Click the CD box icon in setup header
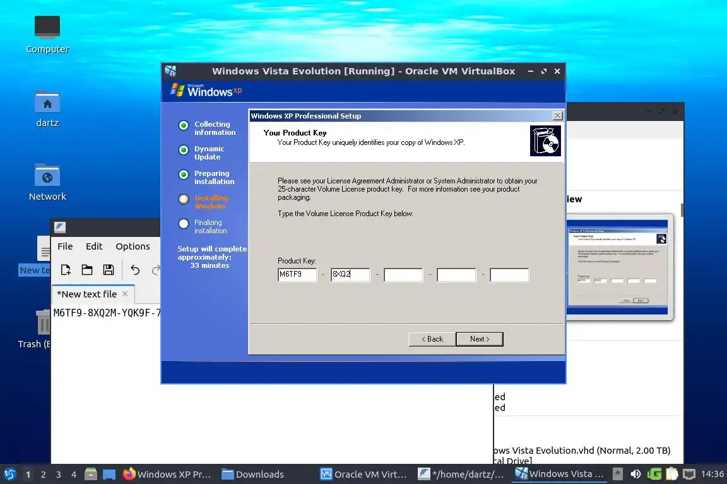Screen dimensions: 727x484 click(545, 141)
